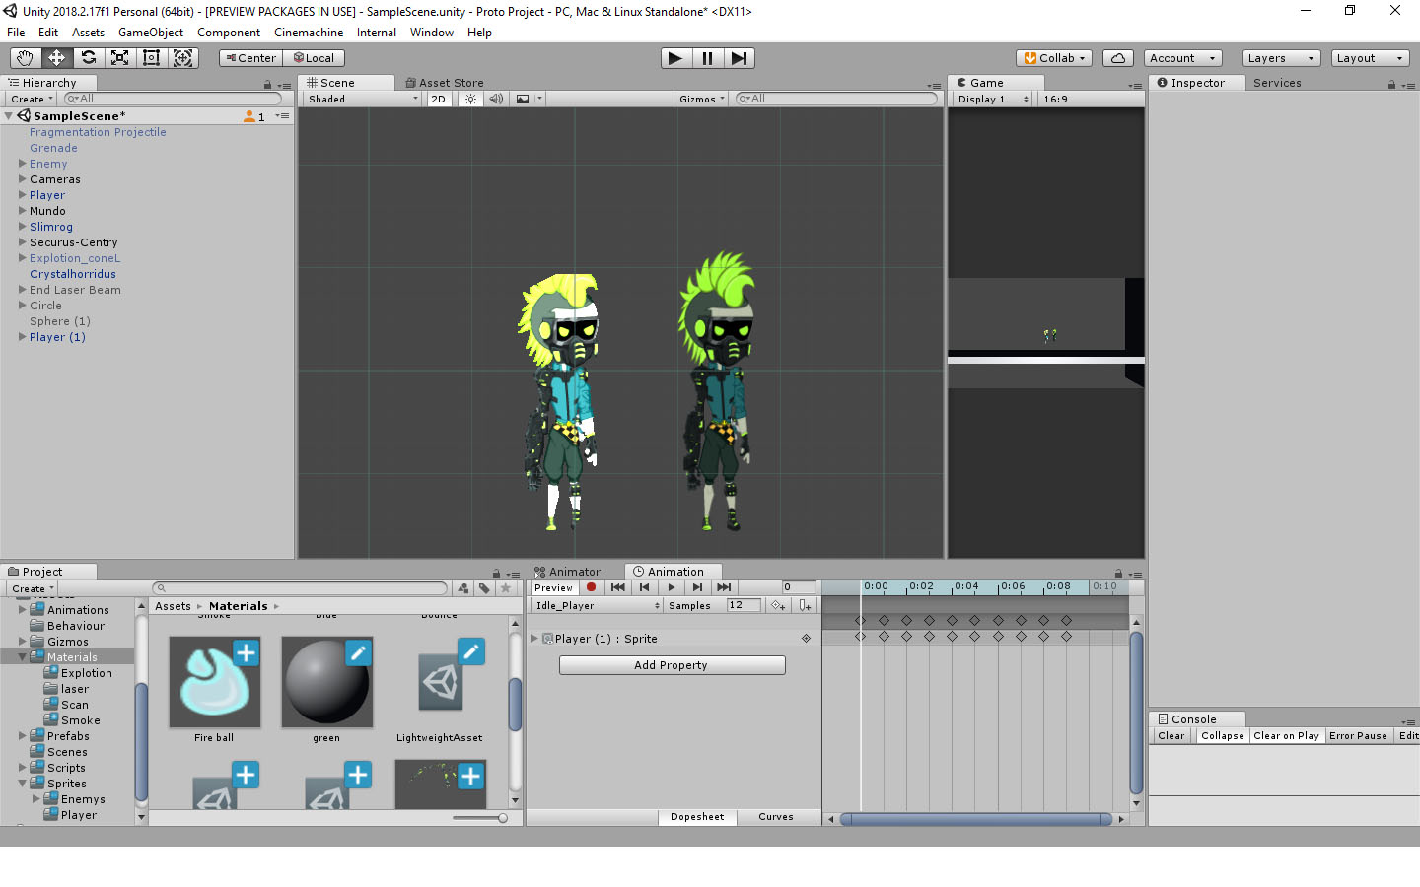The image size is (1420, 887).
Task: Click Search by label icon in Project
Action: click(484, 588)
